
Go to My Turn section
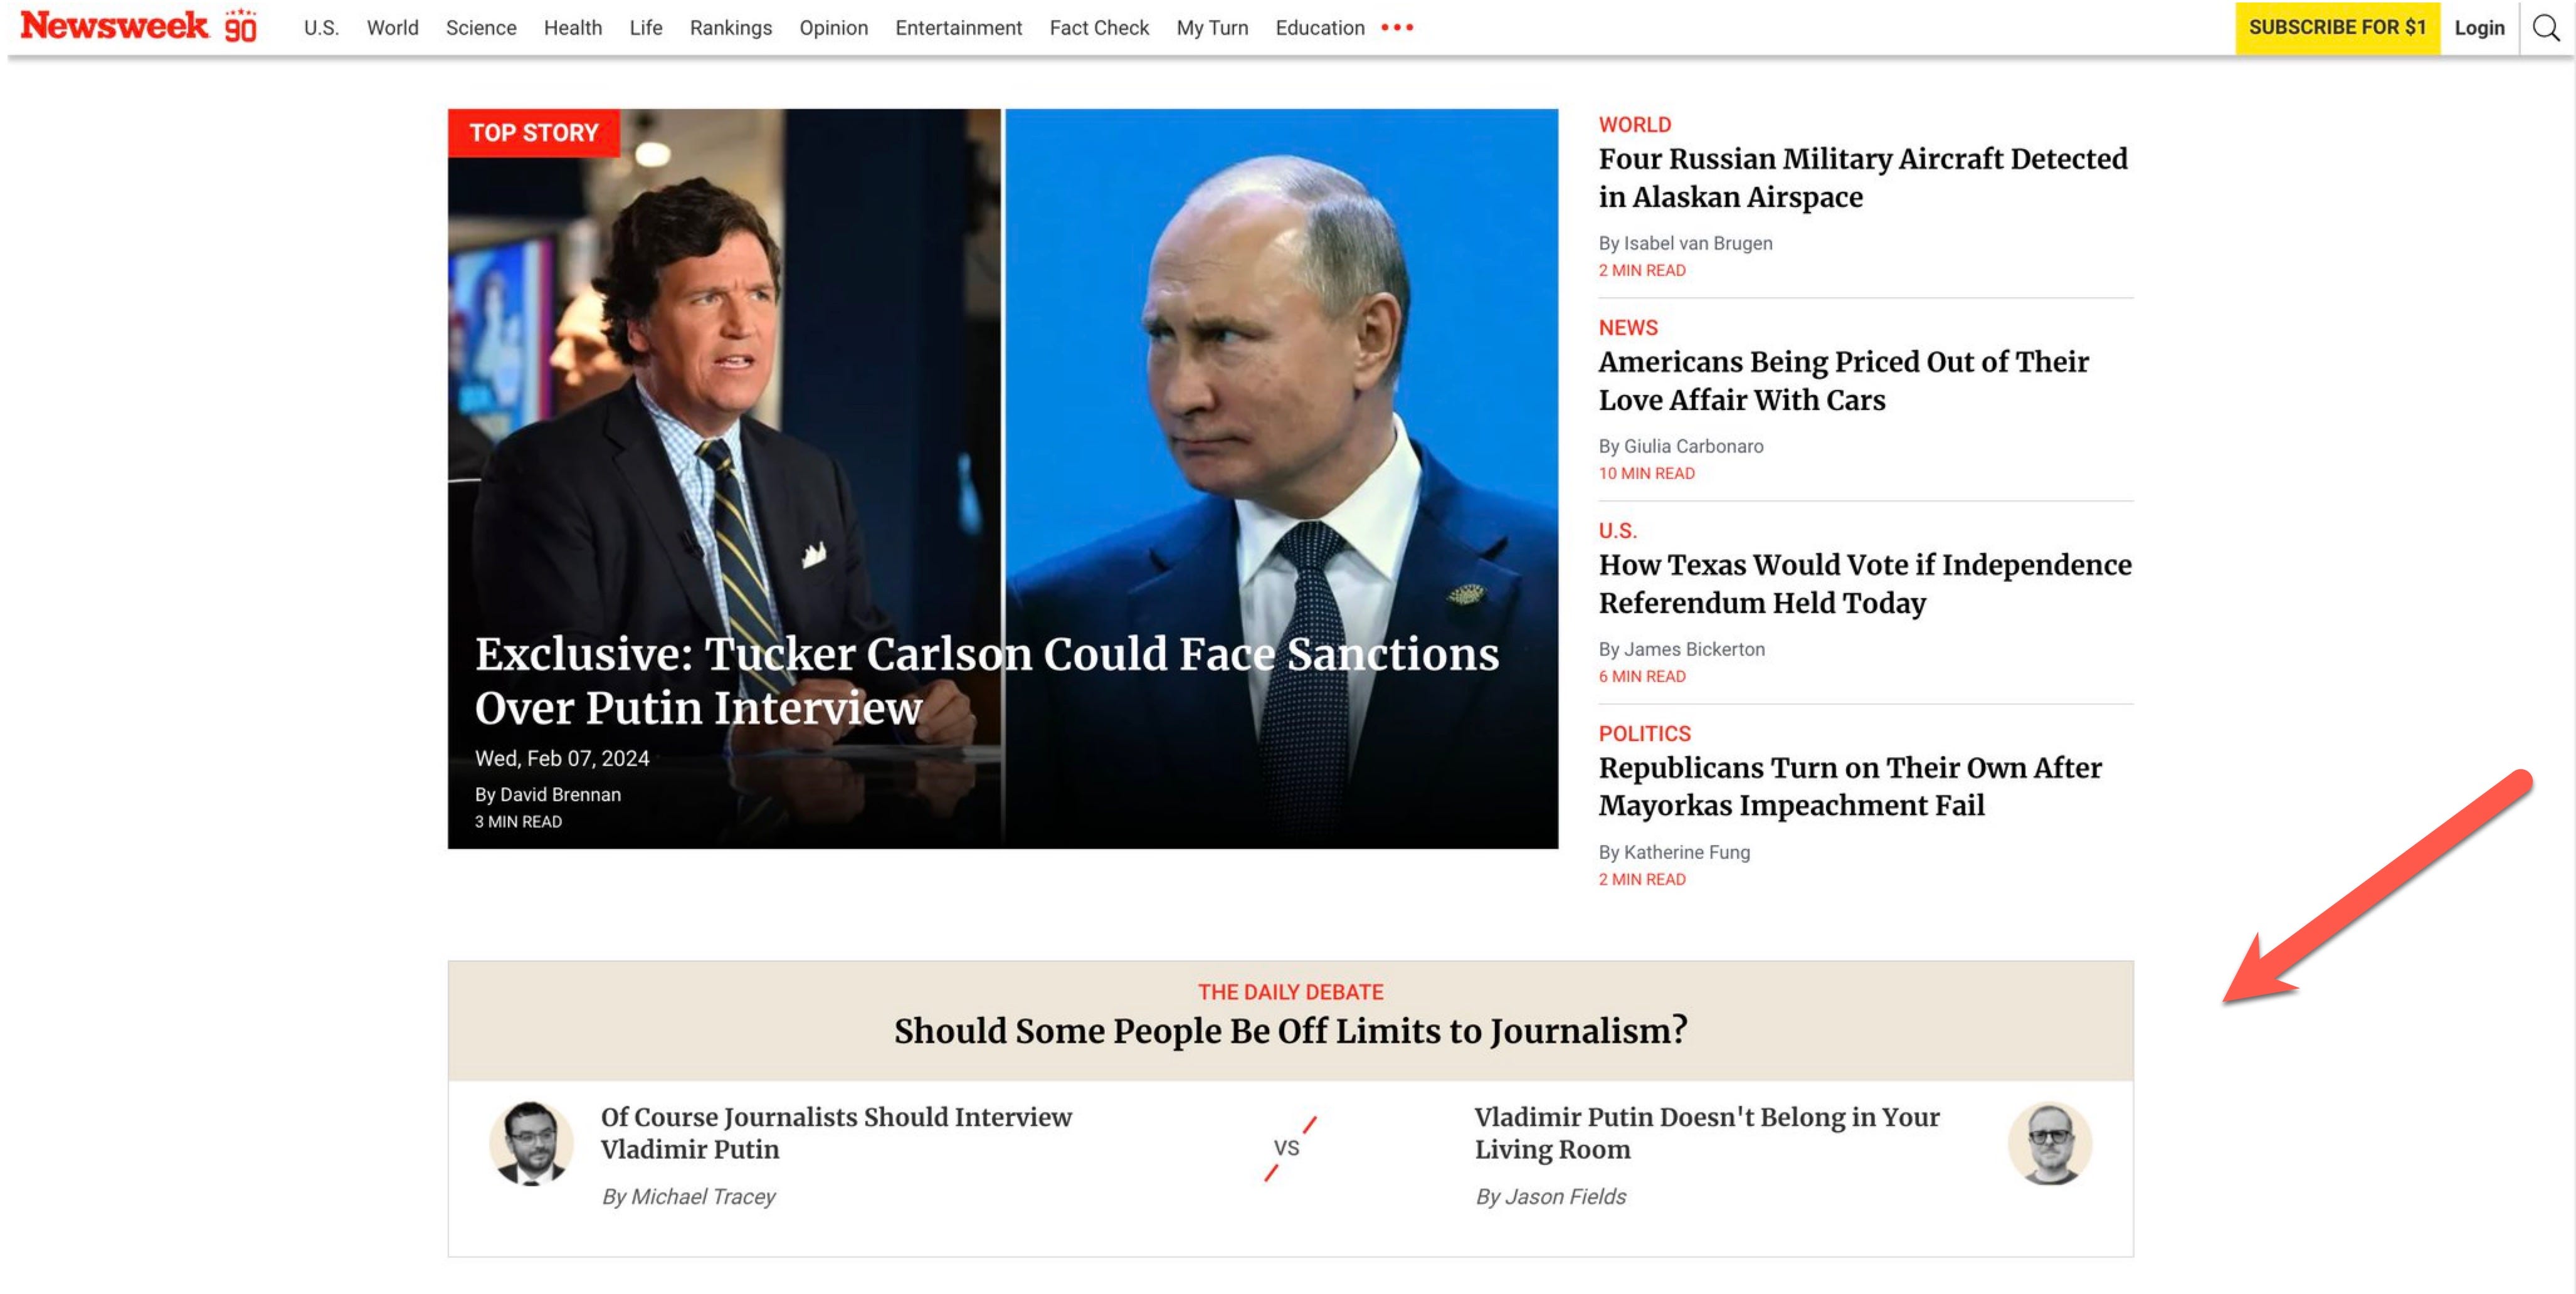pos(1212,28)
